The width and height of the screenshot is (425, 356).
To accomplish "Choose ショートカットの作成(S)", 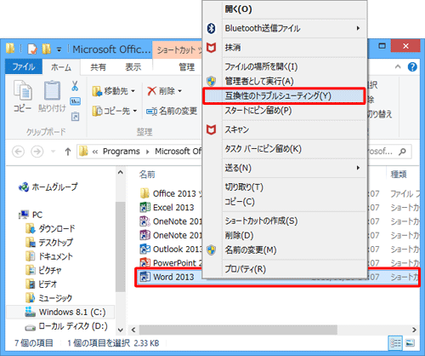I will [x=285, y=221].
